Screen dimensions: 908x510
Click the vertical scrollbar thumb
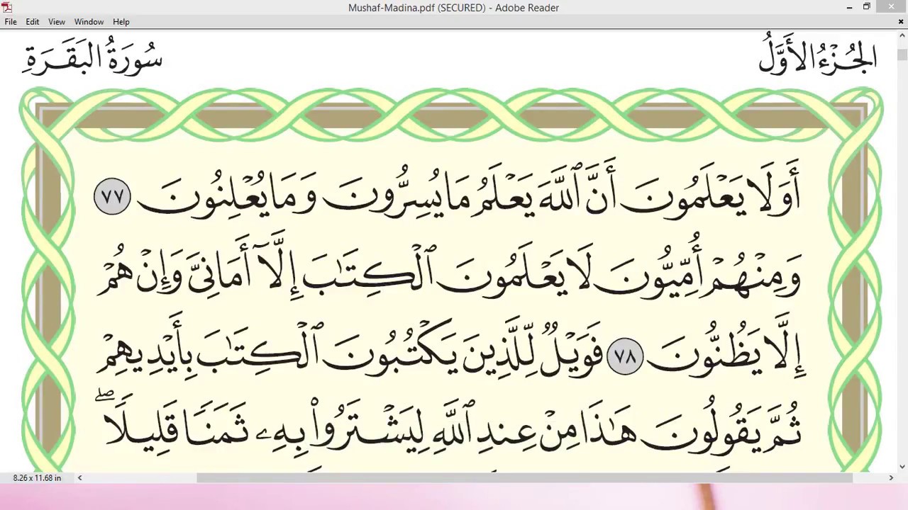click(x=902, y=55)
